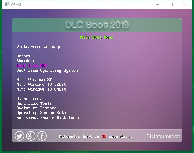Click the Google Plus icon

tap(31, 136)
